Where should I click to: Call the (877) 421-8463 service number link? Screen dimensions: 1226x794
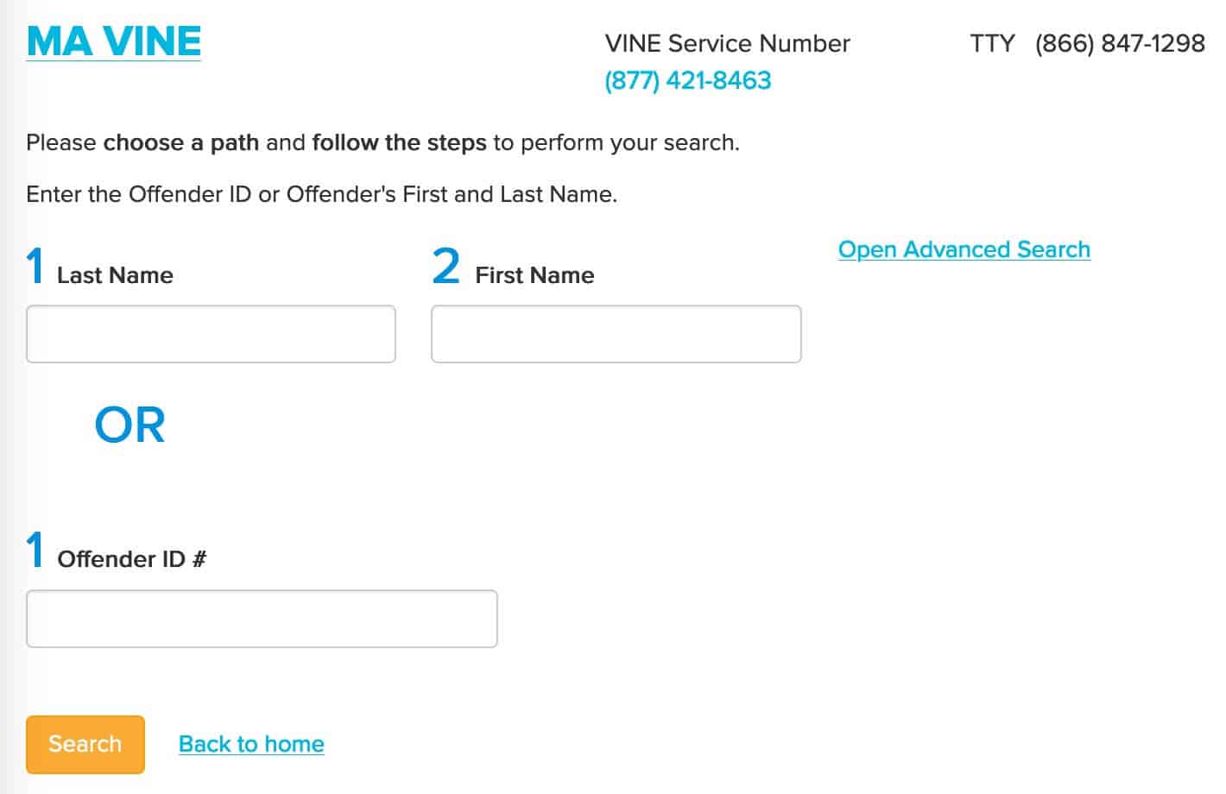point(687,80)
